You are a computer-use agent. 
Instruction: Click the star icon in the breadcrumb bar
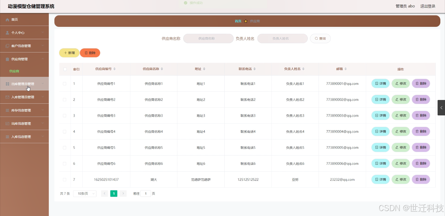(246, 21)
